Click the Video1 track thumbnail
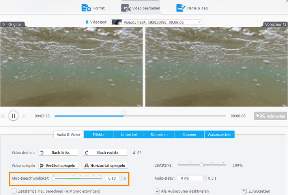This screenshot has width=288, height=195. click(117, 22)
